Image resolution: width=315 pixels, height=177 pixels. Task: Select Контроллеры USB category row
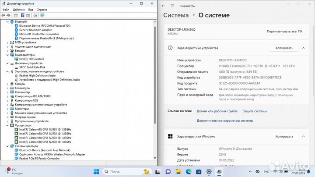pyautogui.click(x=26, y=100)
